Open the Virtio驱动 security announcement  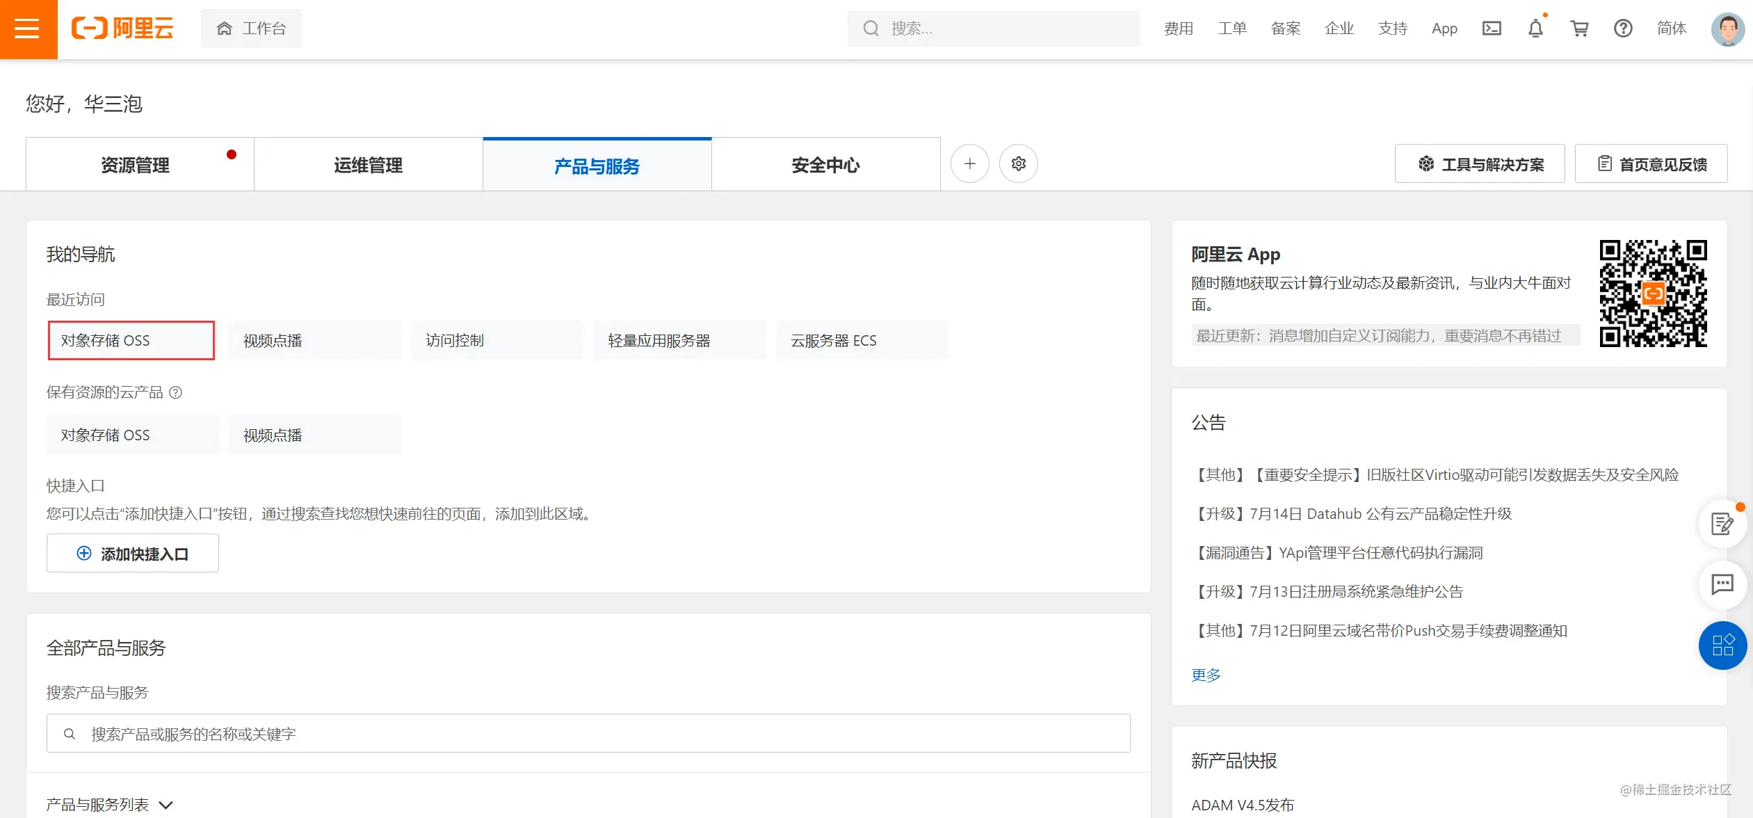[x=1435, y=475]
